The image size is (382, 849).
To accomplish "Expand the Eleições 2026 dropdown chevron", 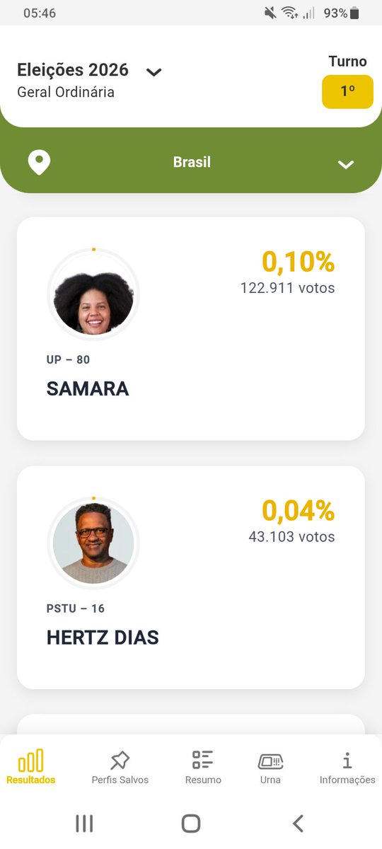I will tap(154, 71).
